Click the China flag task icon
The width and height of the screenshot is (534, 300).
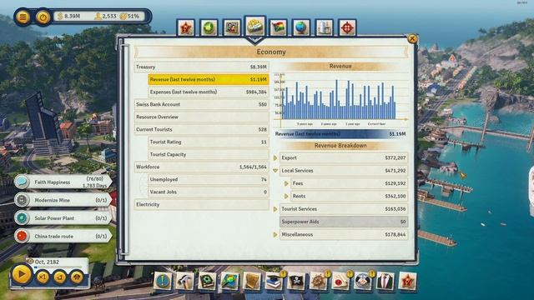tap(22, 236)
